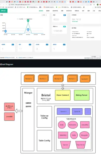Image resolution: width=101 pixels, height=156 pixels.
Task: Click the pink Http Server shape
Action: coord(81,145)
